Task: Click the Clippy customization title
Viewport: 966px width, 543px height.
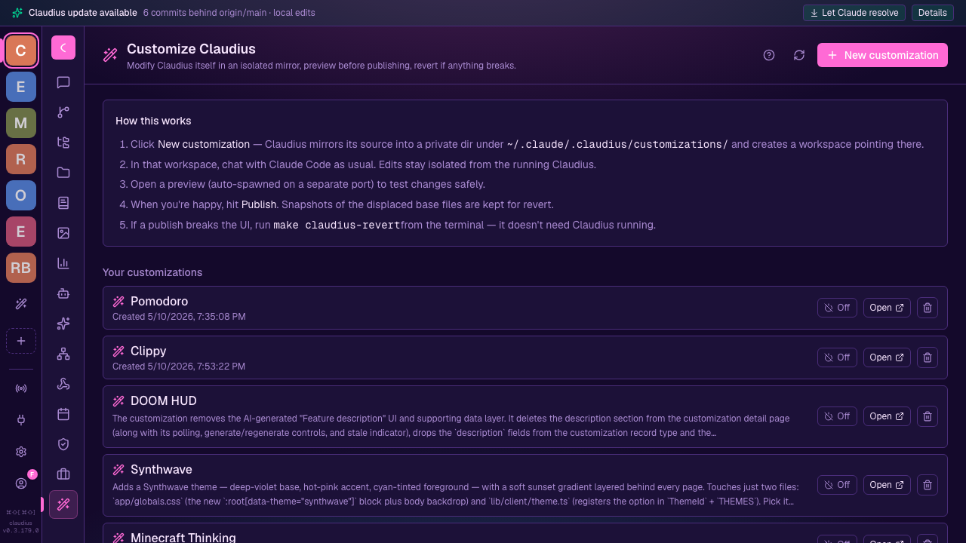Action: tap(149, 351)
